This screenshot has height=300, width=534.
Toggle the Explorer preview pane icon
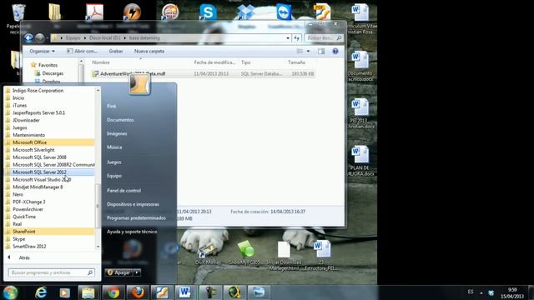pos(321,51)
